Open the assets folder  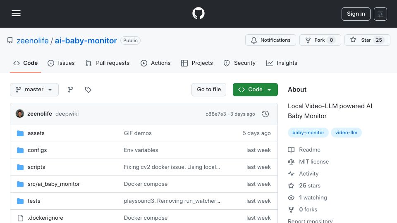36,133
